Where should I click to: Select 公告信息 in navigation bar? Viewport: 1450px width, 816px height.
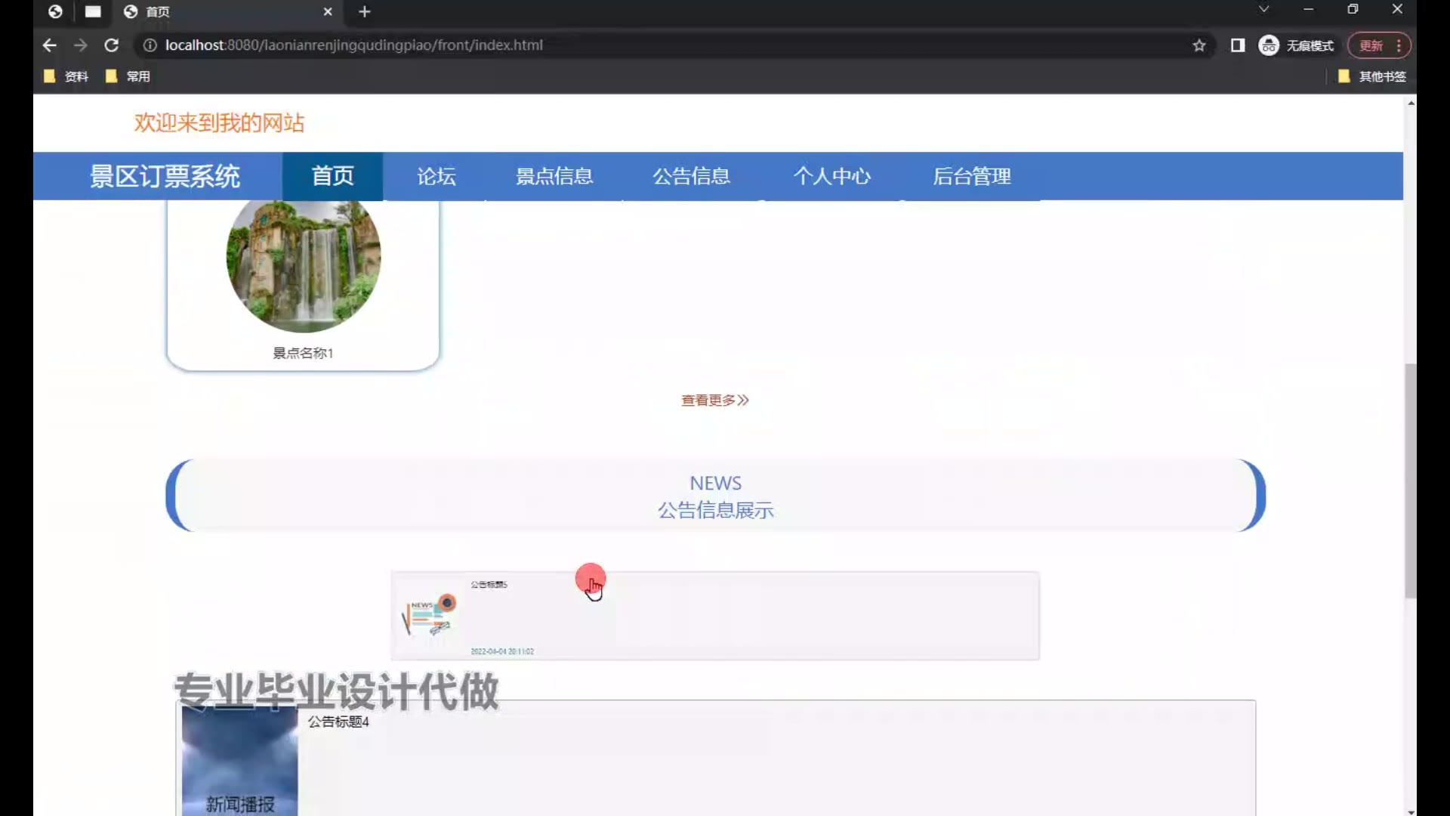click(x=691, y=176)
